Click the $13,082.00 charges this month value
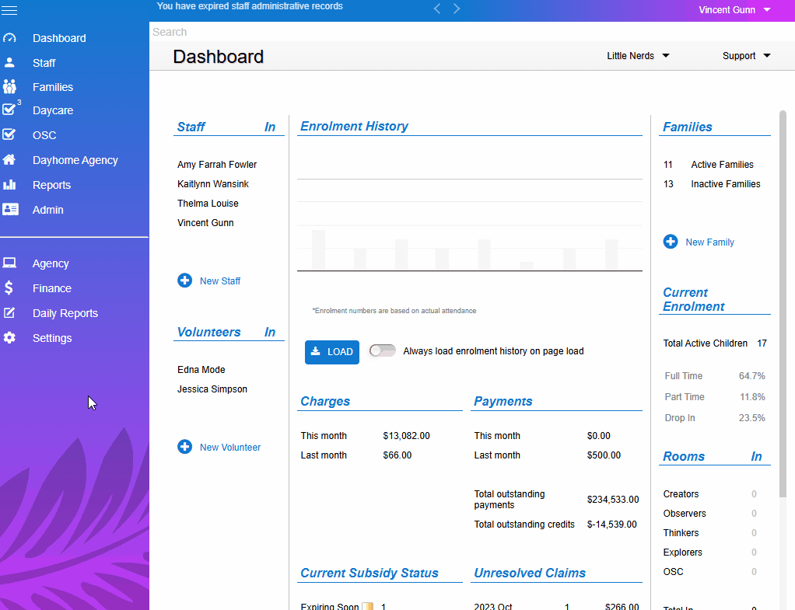 [x=406, y=436]
